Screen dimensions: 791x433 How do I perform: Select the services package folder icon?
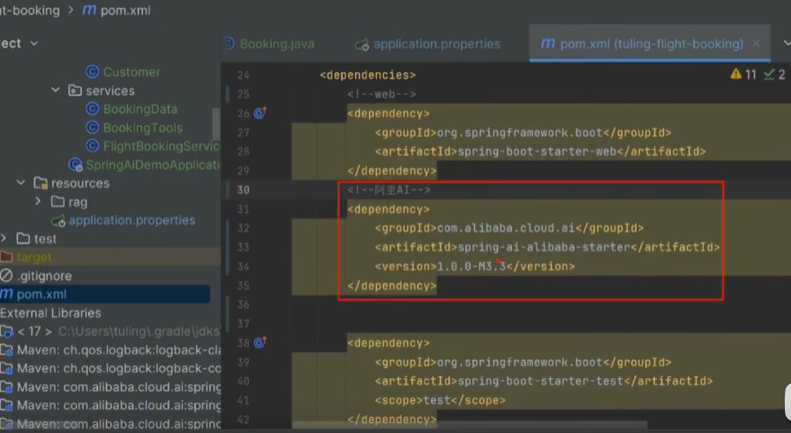pos(75,91)
